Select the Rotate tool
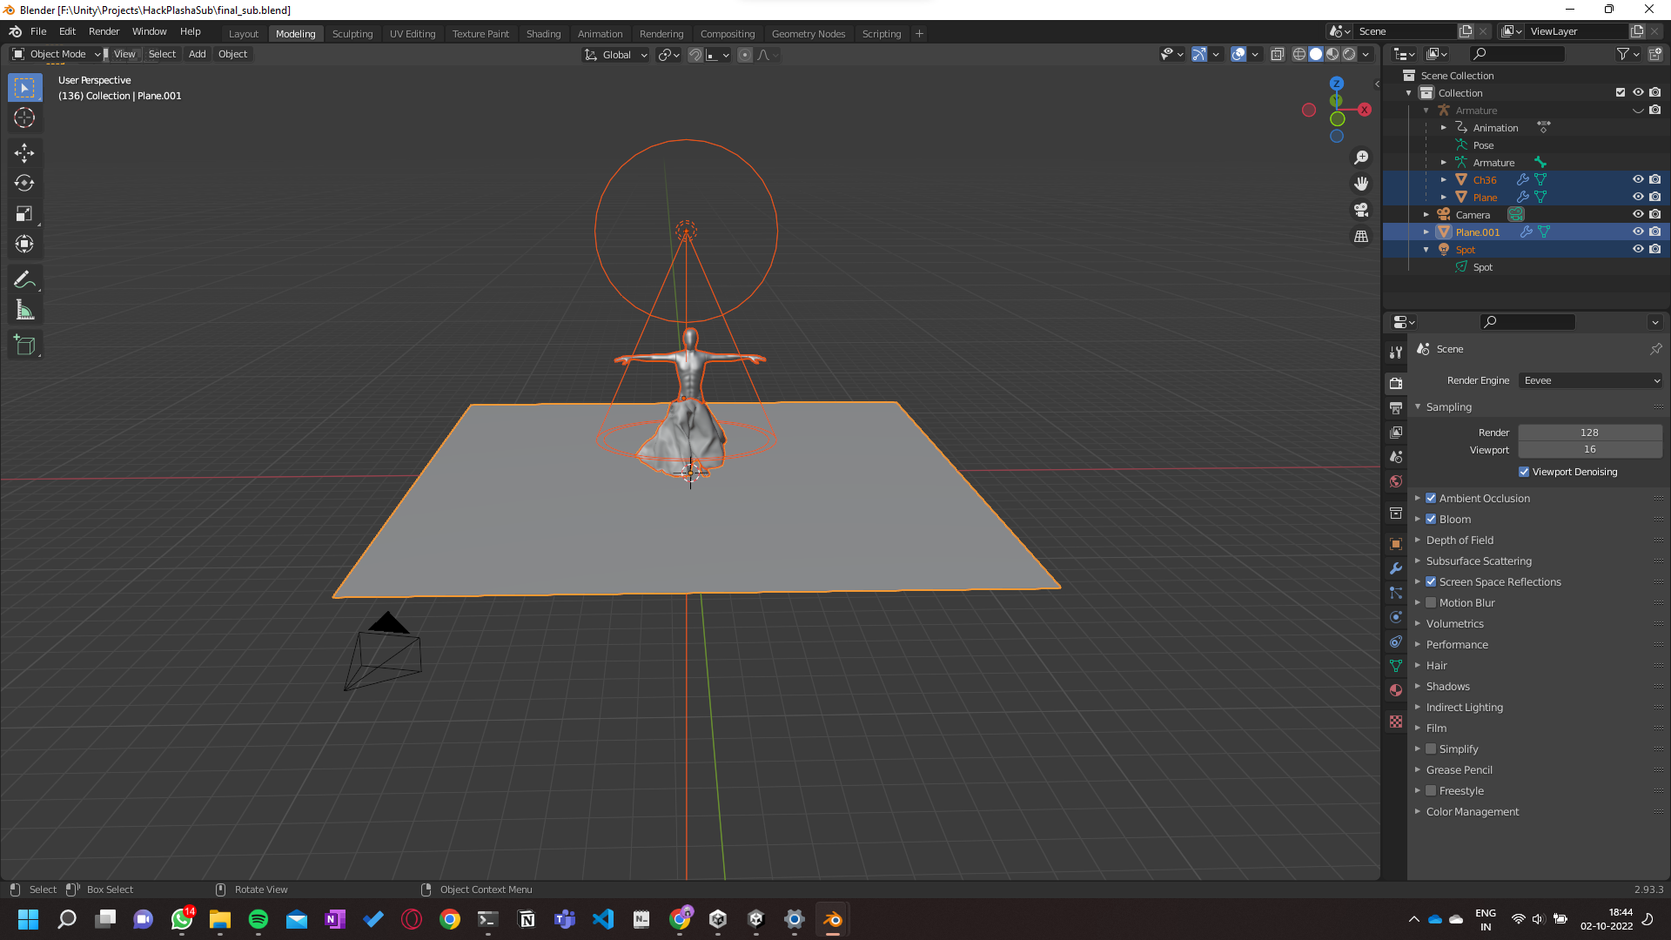 tap(24, 184)
